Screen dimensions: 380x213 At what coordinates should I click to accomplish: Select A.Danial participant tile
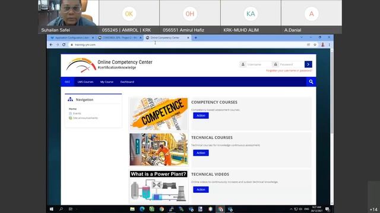(312, 17)
